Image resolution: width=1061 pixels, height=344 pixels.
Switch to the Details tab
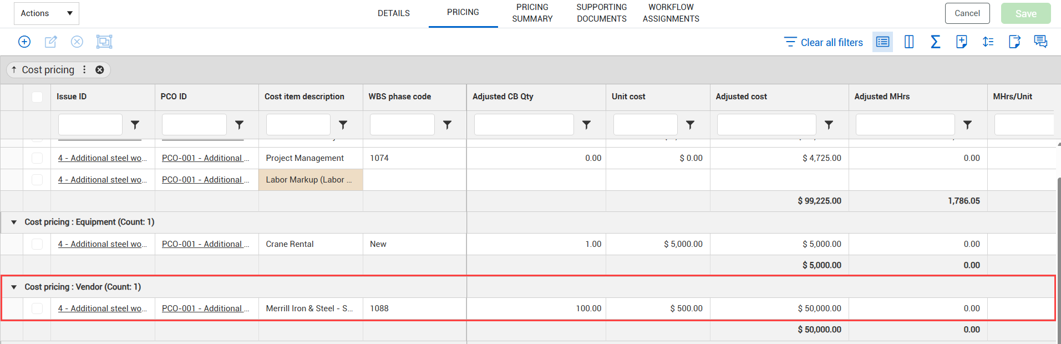click(394, 13)
